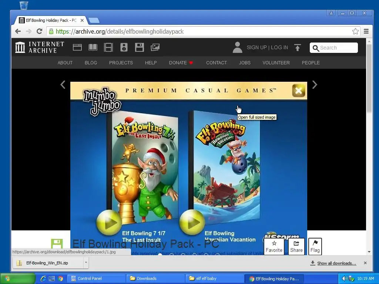Favorite this item

tap(274, 246)
